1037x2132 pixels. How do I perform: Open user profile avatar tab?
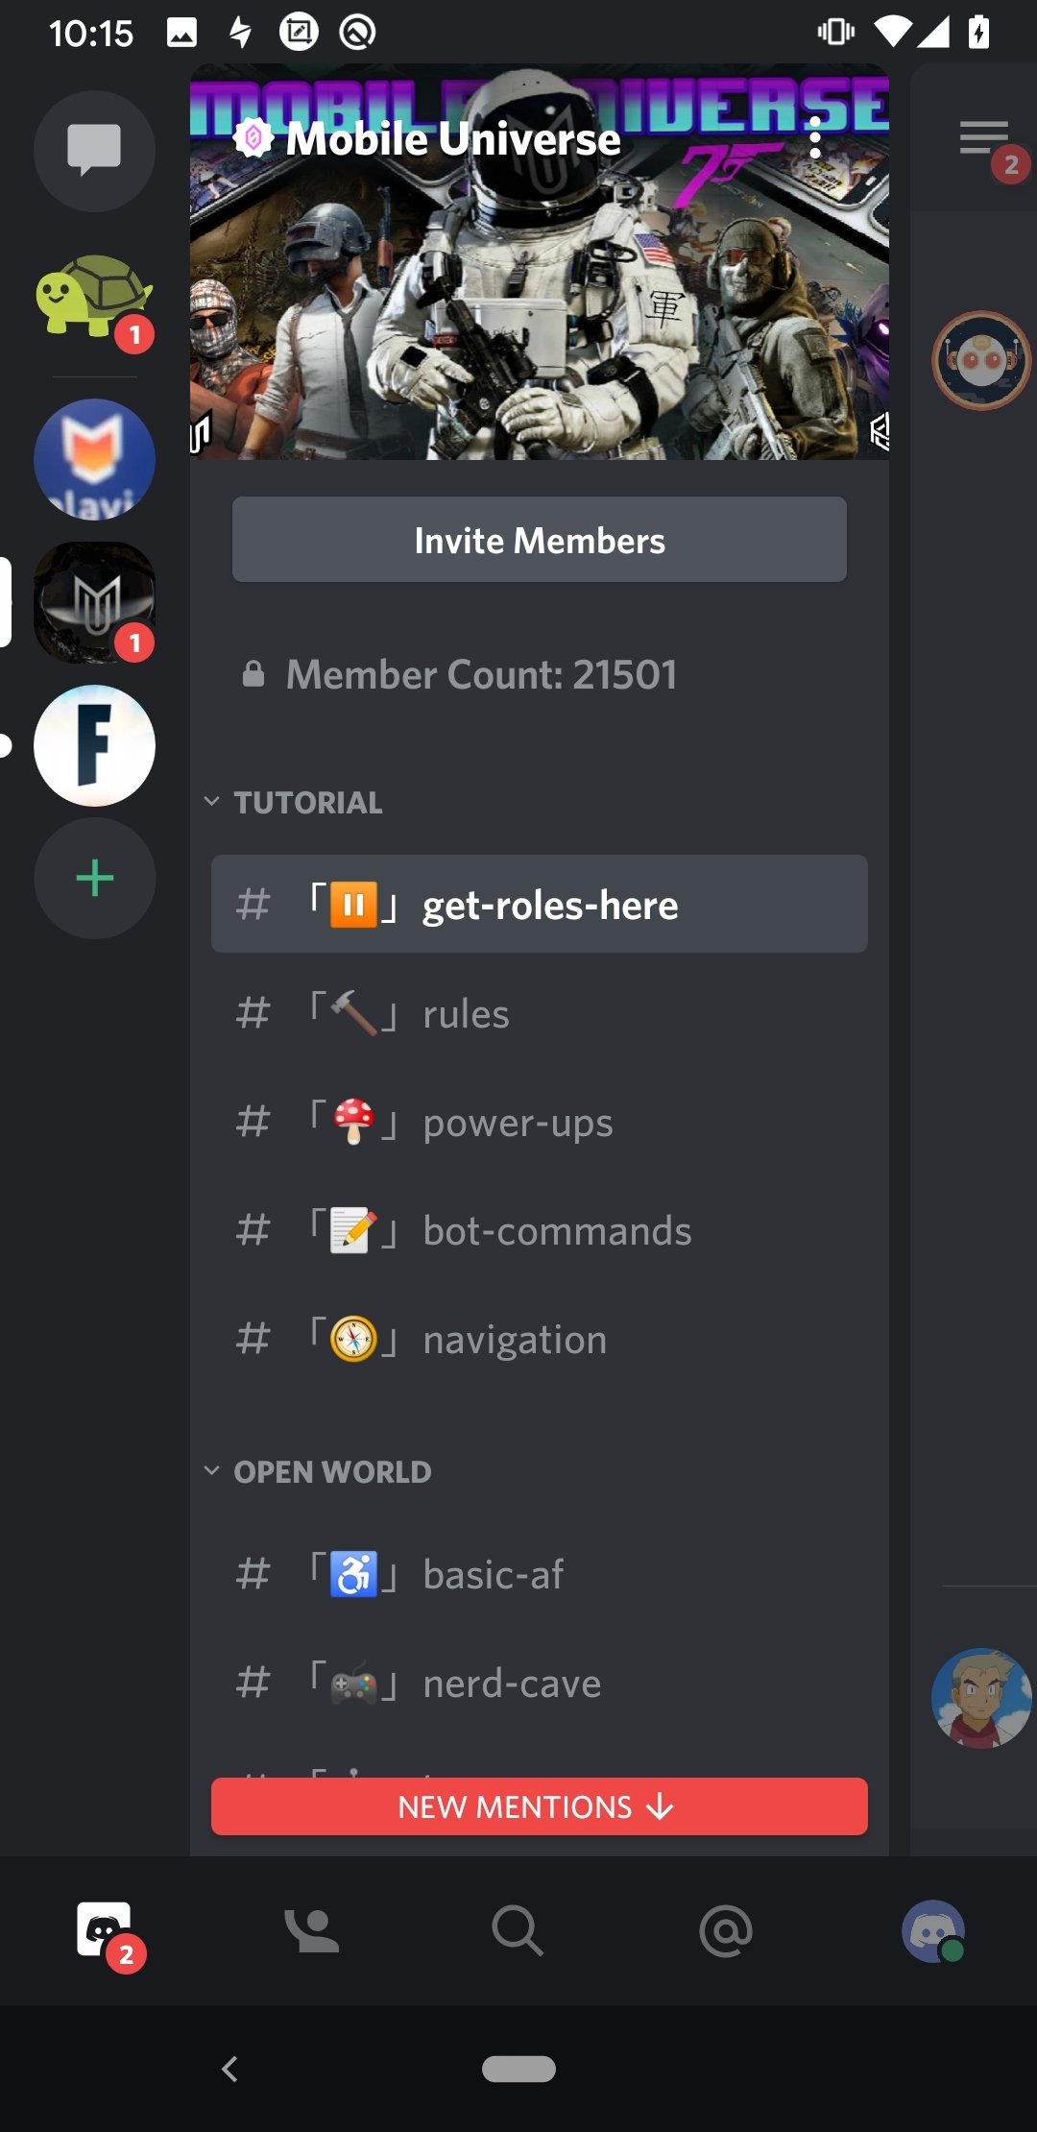[x=933, y=1930]
